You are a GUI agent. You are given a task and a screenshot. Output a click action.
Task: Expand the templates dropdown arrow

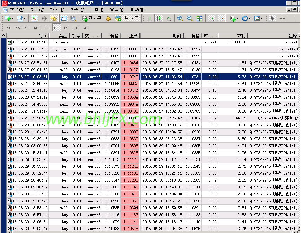point(262,19)
